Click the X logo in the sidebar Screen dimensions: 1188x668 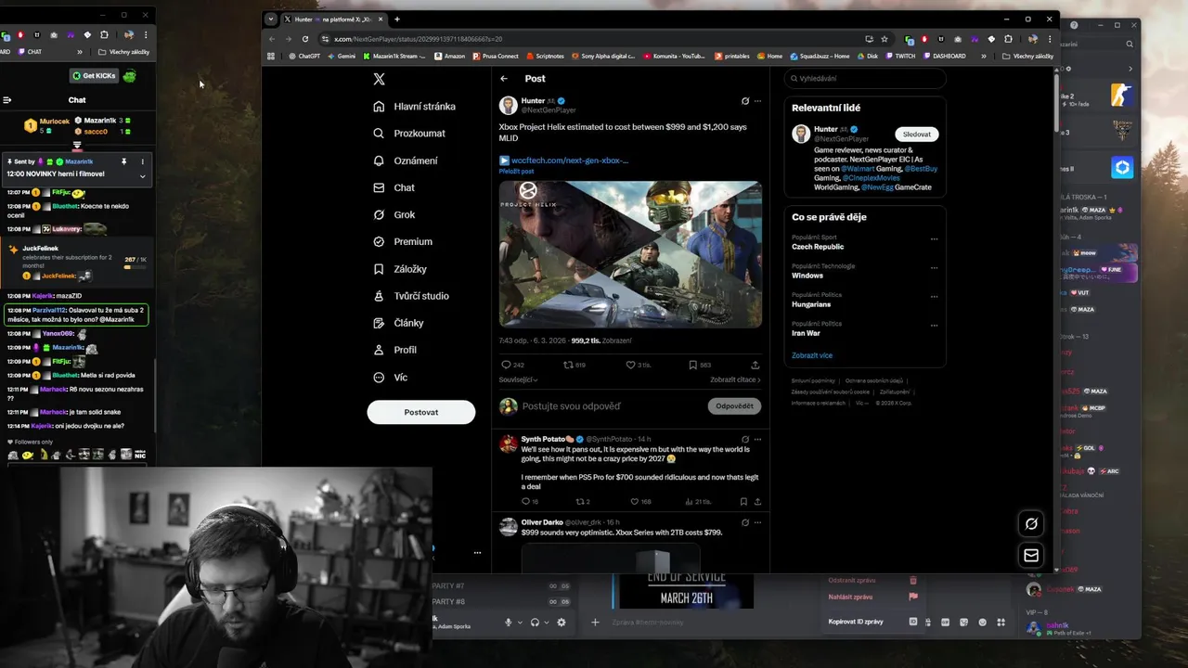click(x=379, y=79)
